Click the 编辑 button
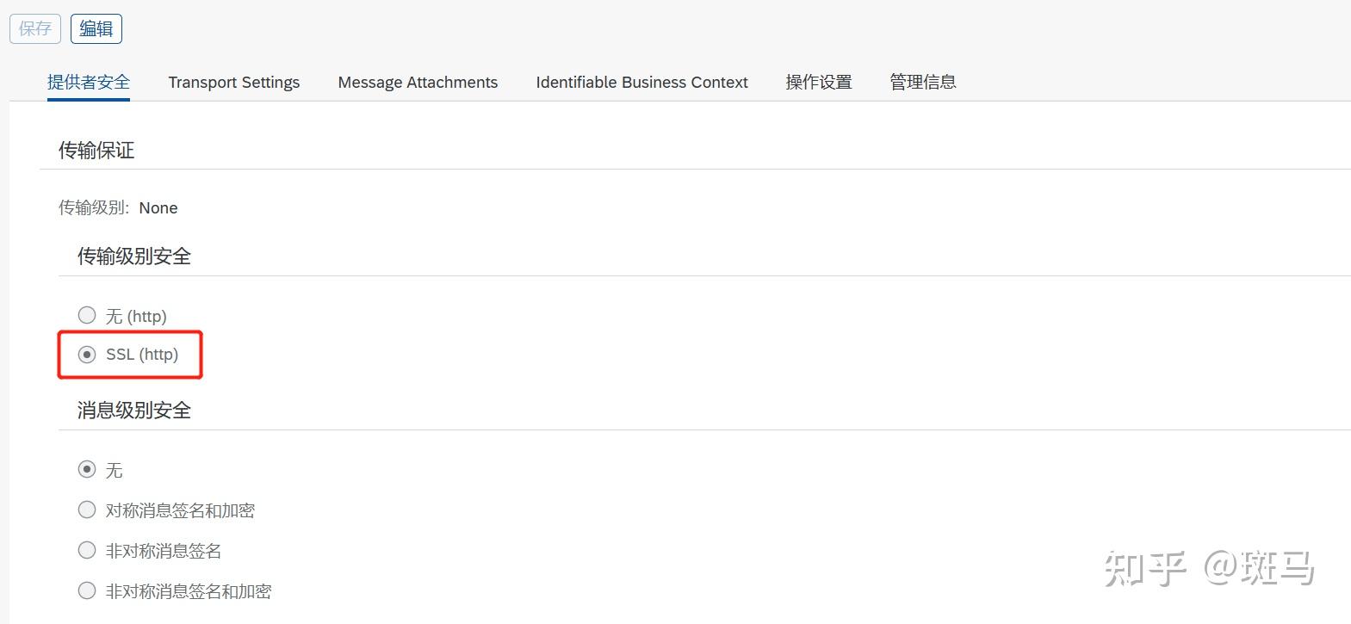Image resolution: width=1351 pixels, height=624 pixels. pyautogui.click(x=96, y=28)
